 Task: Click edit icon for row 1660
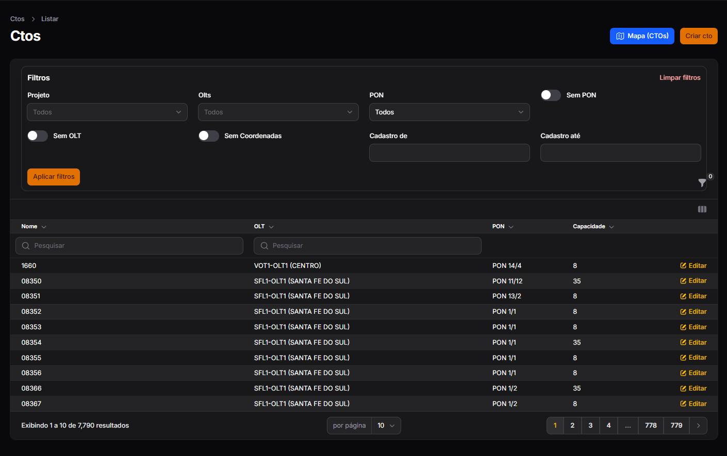coord(683,266)
